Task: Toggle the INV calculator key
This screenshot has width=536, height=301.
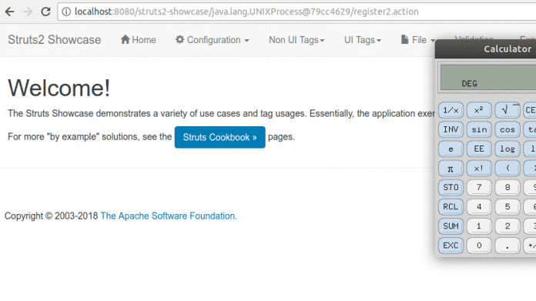Action: click(451, 129)
